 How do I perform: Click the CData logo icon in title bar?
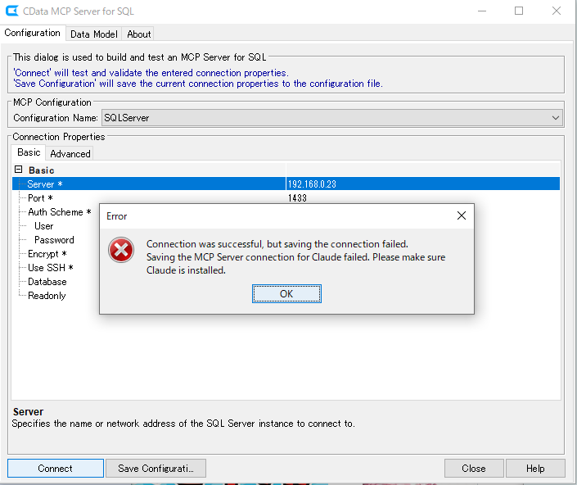click(11, 11)
